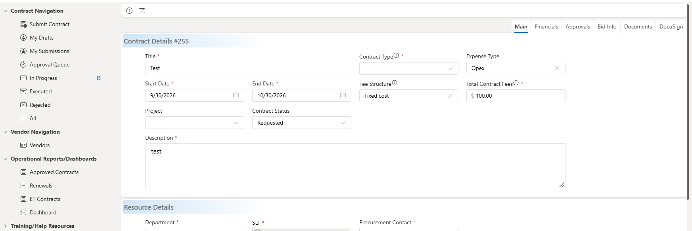Collapse the Contract Navigation group
The height and width of the screenshot is (231, 692).
[5, 11]
